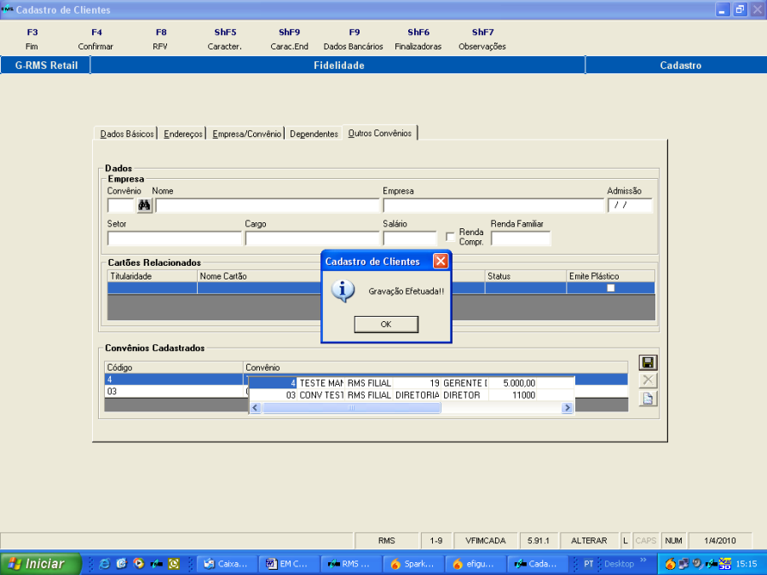Open F9 Dados Bancários
Screen dimensions: 767x575
tap(353, 39)
